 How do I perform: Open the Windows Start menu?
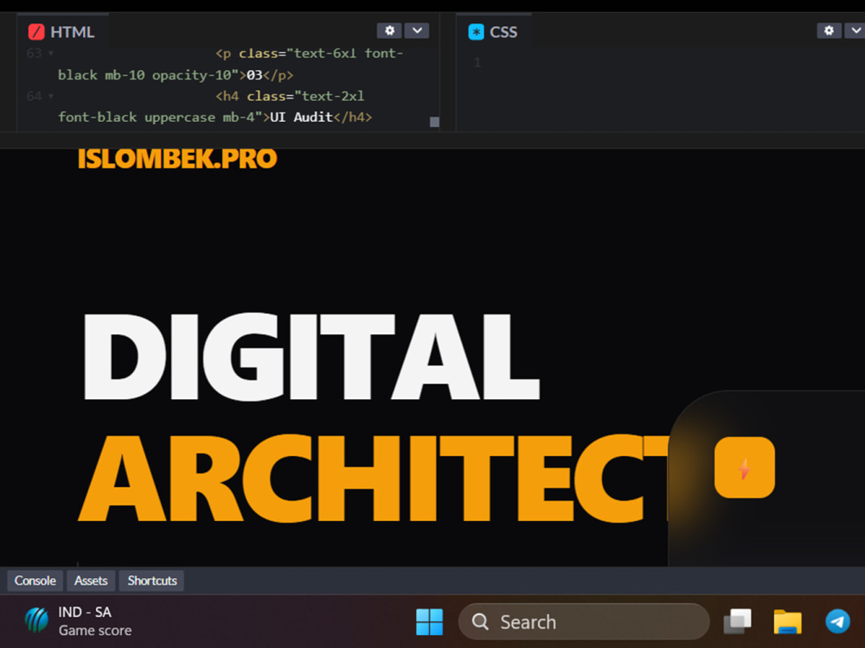(x=429, y=622)
